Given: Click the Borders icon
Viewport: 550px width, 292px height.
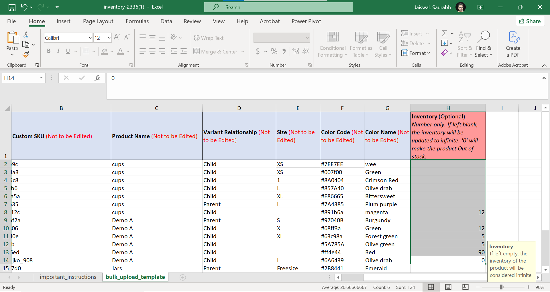Looking at the screenshot, I should (x=86, y=51).
